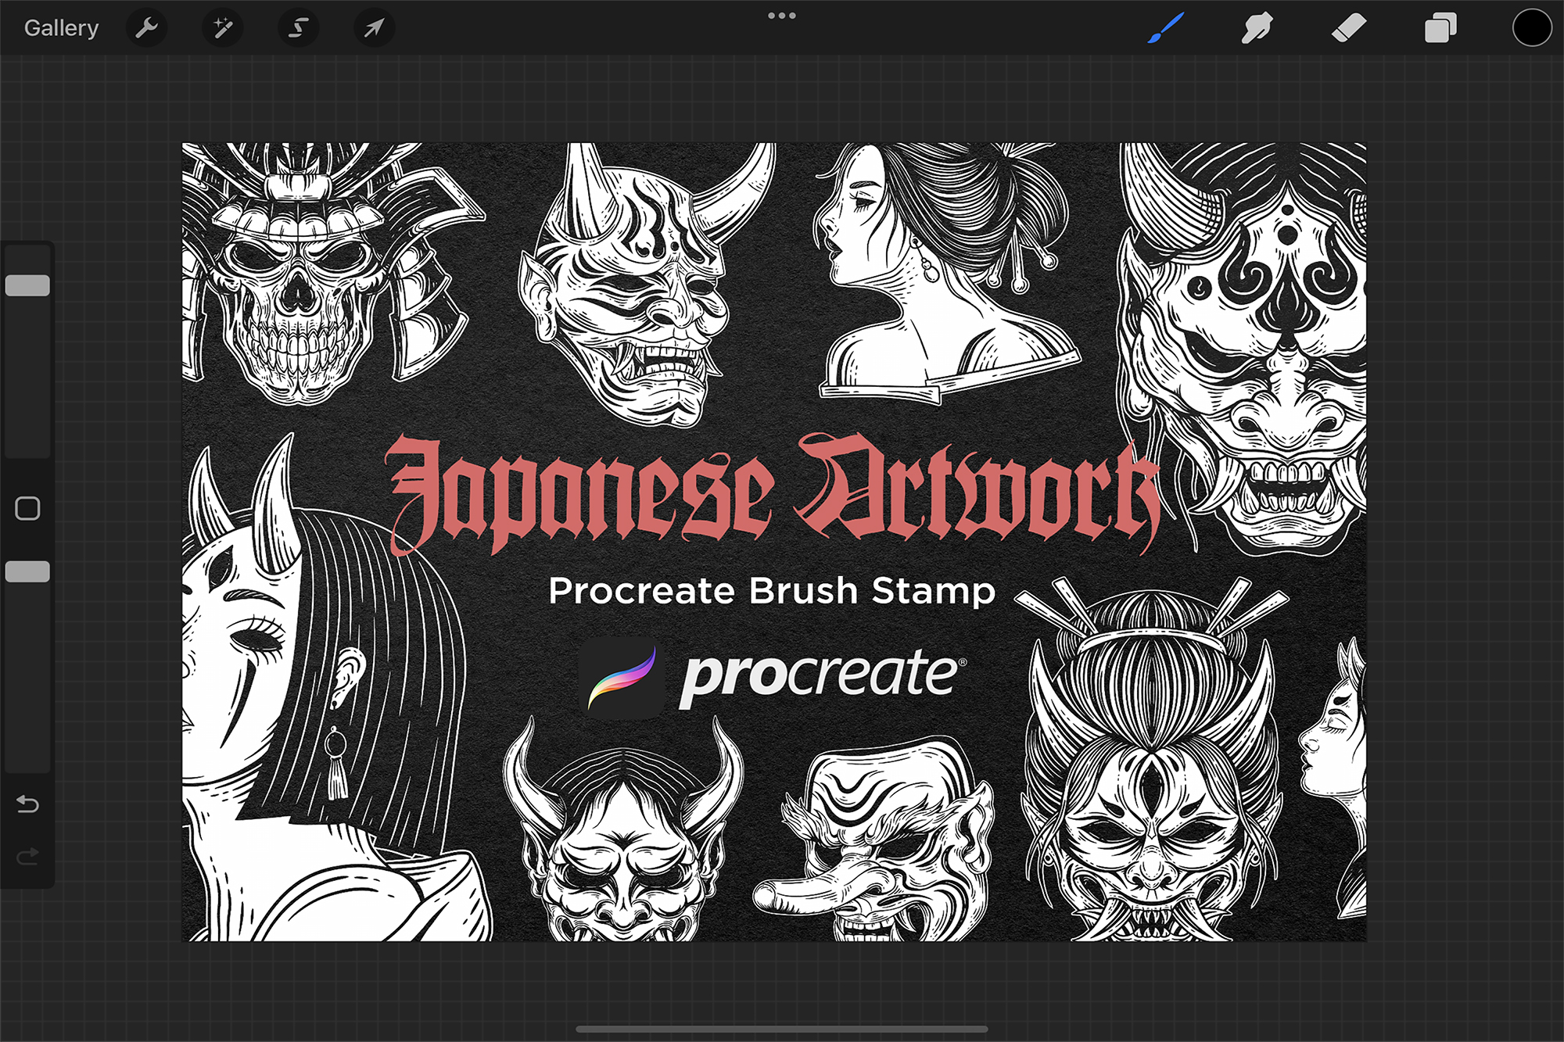Viewport: 1564px width, 1042px height.
Task: Open the black active color picker
Action: coord(1531,28)
